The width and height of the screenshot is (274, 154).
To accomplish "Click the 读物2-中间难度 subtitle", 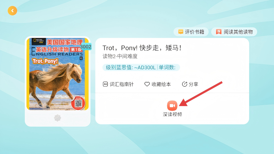I will (x=120, y=56).
